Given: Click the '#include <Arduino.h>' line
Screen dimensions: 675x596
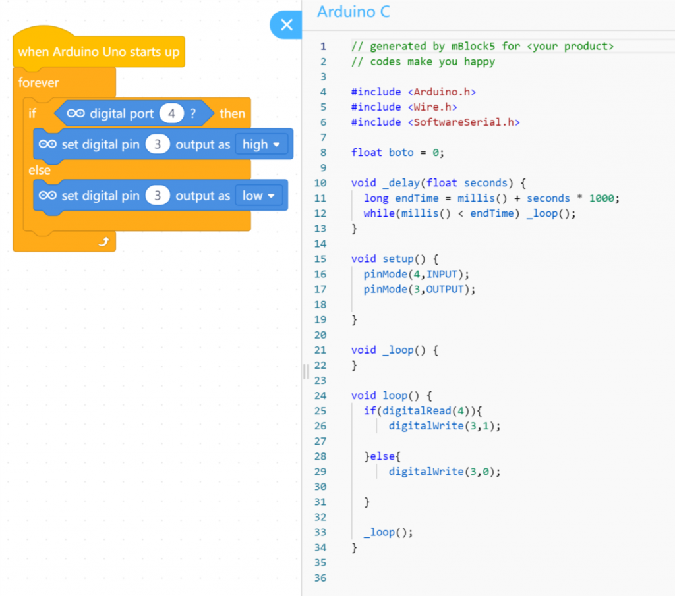Looking at the screenshot, I should coord(413,92).
